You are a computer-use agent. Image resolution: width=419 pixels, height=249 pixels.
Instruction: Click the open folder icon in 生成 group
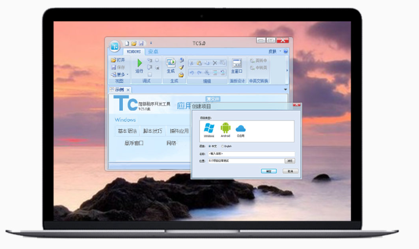point(181,75)
